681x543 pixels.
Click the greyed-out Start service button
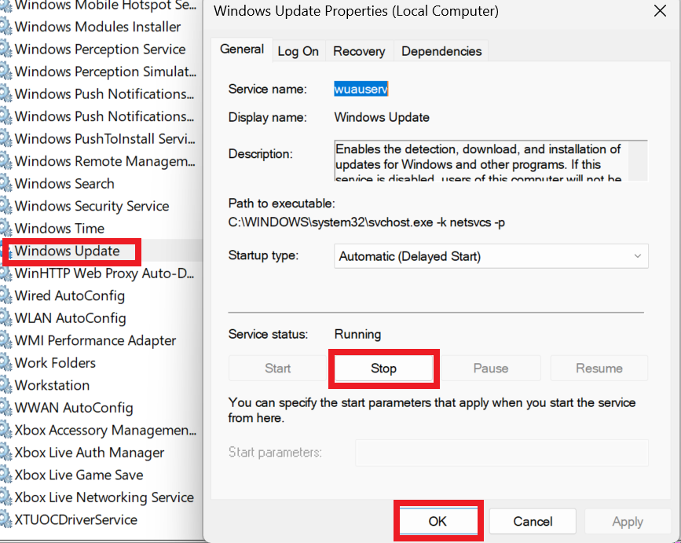(x=277, y=369)
